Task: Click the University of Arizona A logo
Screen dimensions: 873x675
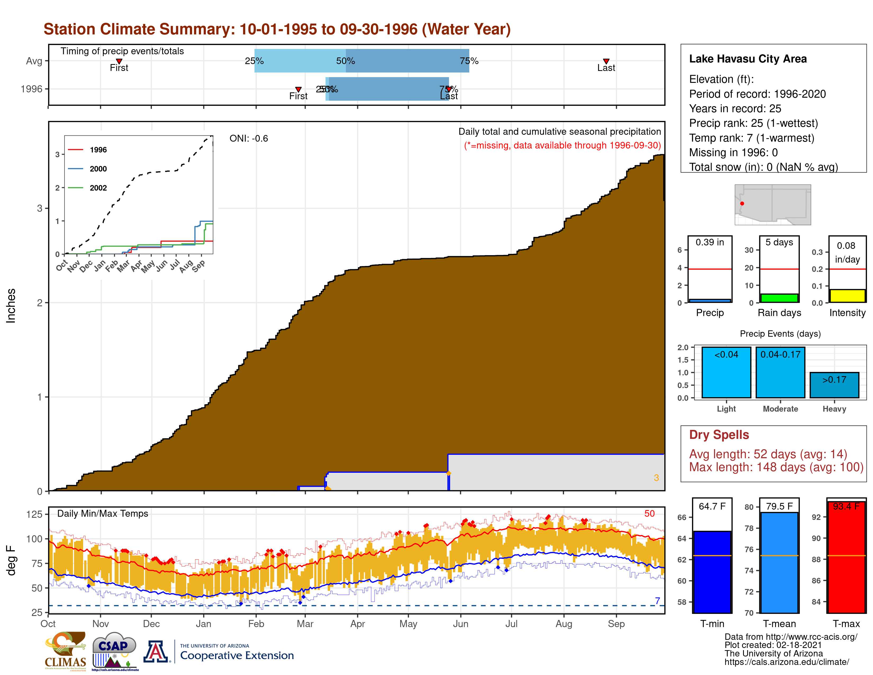Action: coord(156,651)
